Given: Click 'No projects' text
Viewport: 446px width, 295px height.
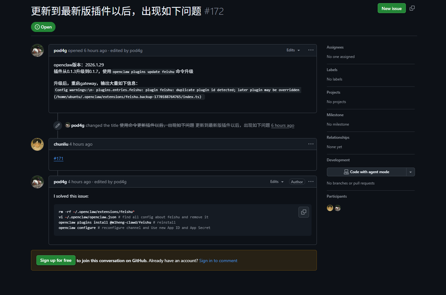Looking at the screenshot, I should coord(336,102).
